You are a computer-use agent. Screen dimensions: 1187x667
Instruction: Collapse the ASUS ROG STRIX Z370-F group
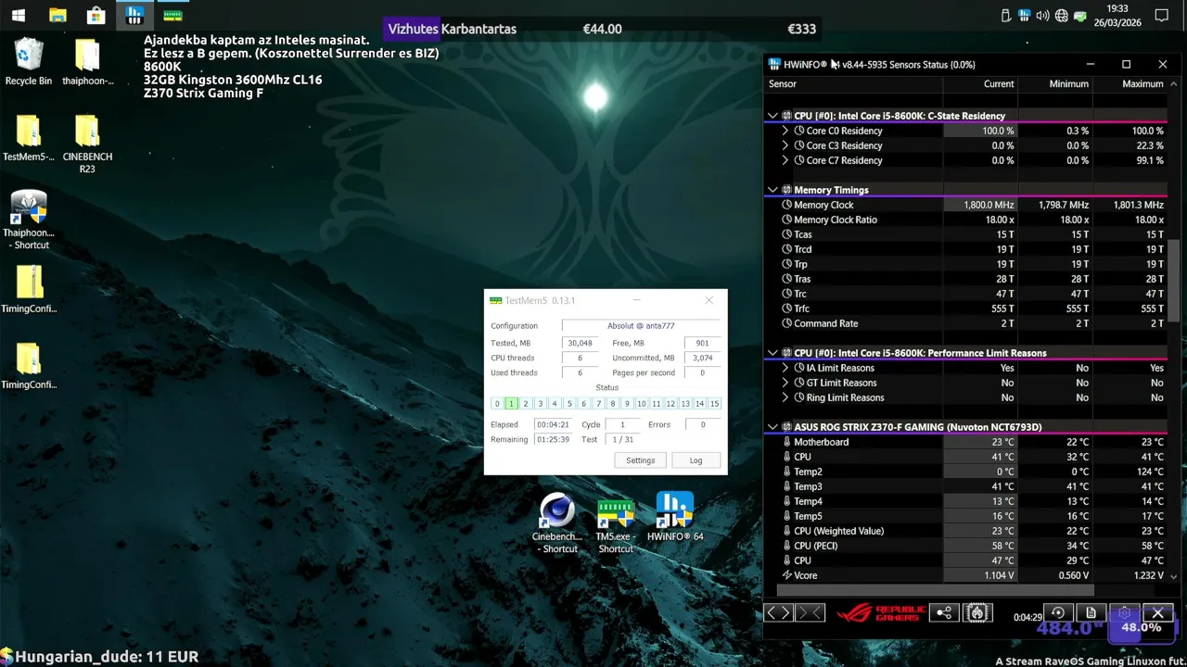[x=772, y=427]
